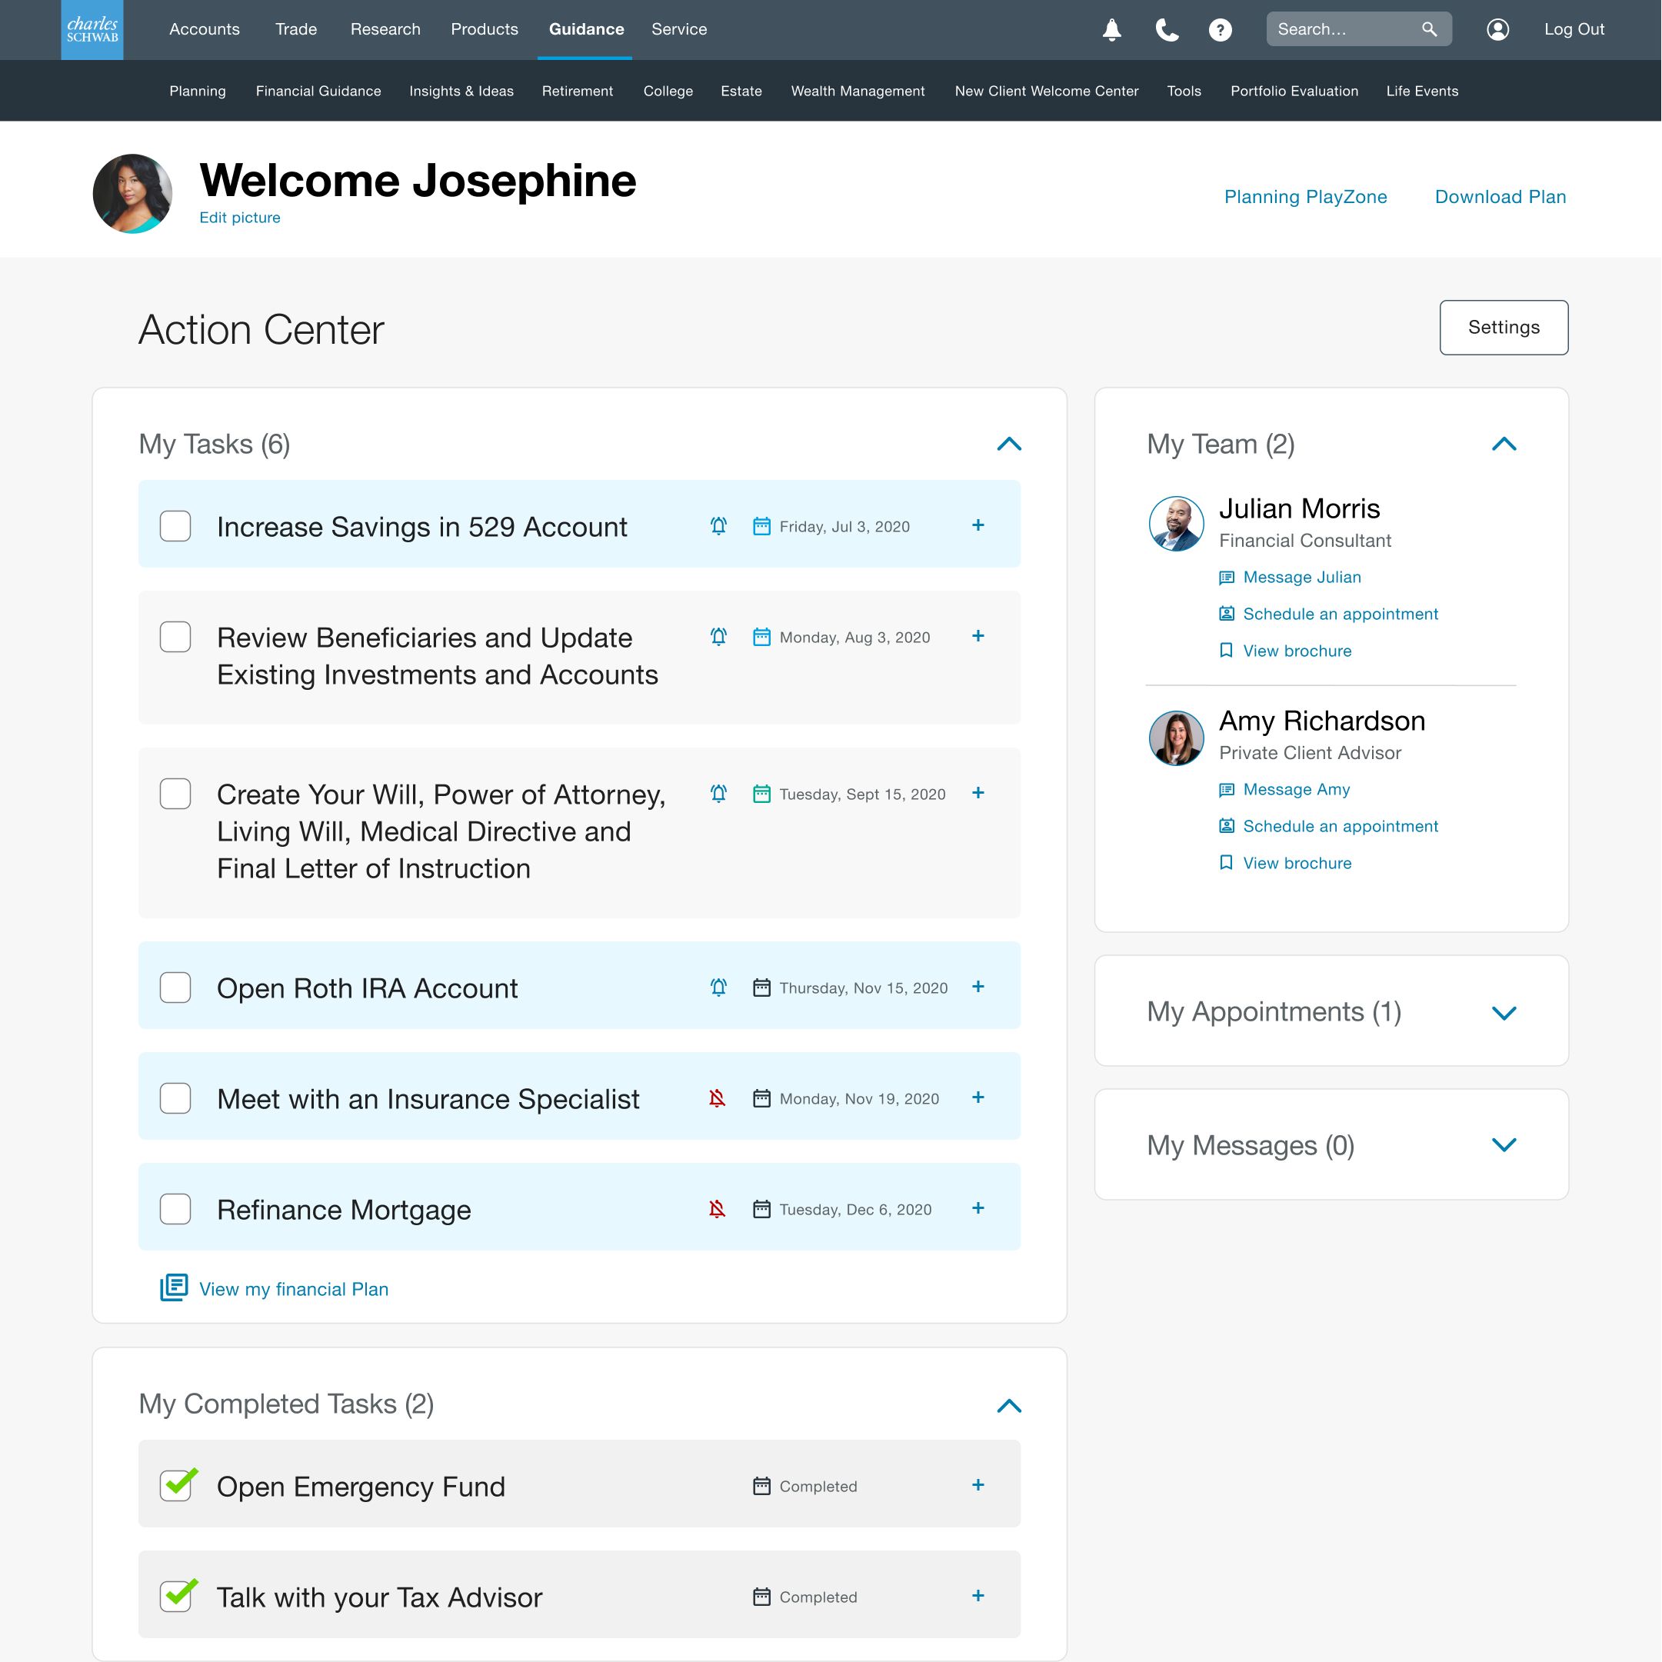Screen dimensions: 1662x1662
Task: Expand details of Open Emergency Fund task
Action: pos(978,1485)
